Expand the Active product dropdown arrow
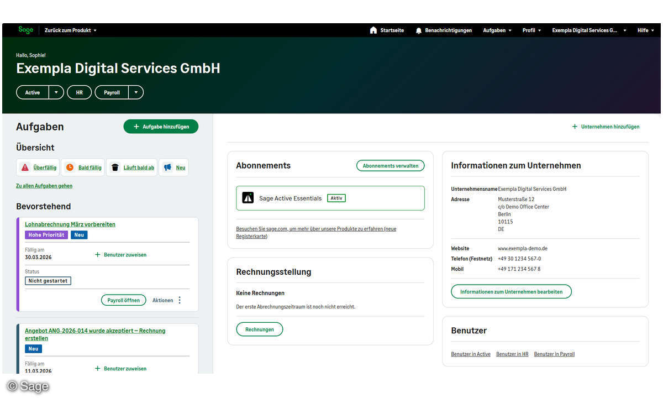This screenshot has height=398, width=663. pos(56,92)
